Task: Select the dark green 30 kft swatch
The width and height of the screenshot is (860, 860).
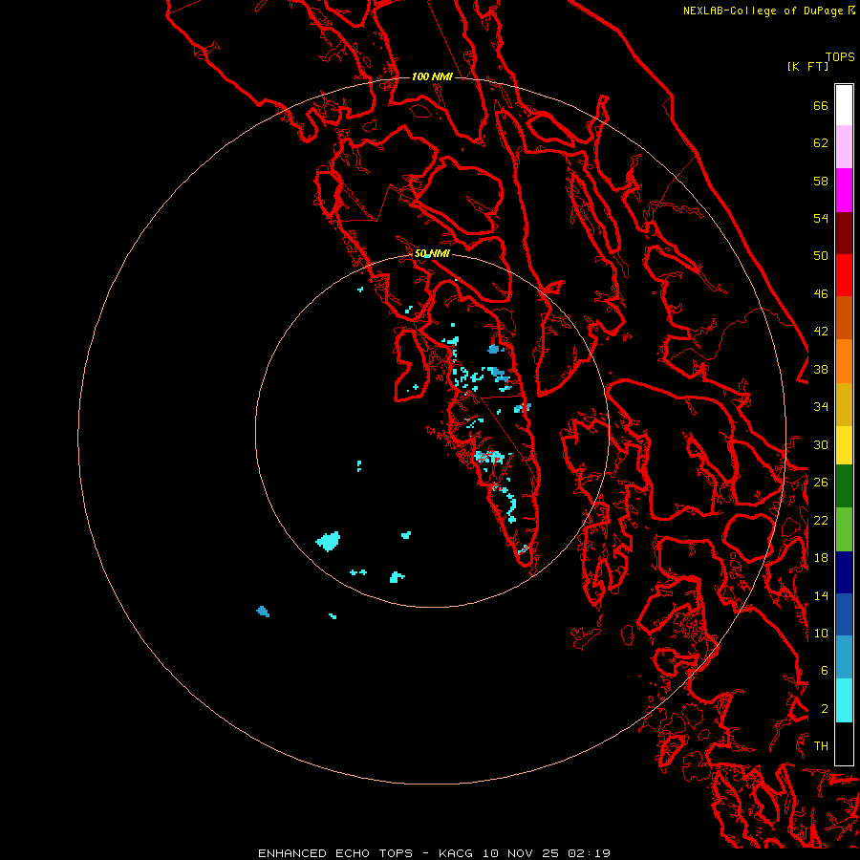Action: 844,486
